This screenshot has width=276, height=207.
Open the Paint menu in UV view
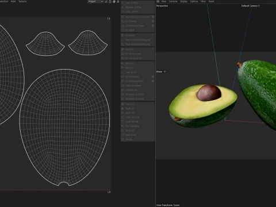pyautogui.click(x=13, y=1)
